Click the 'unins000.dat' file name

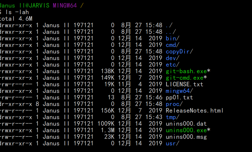click(186, 124)
